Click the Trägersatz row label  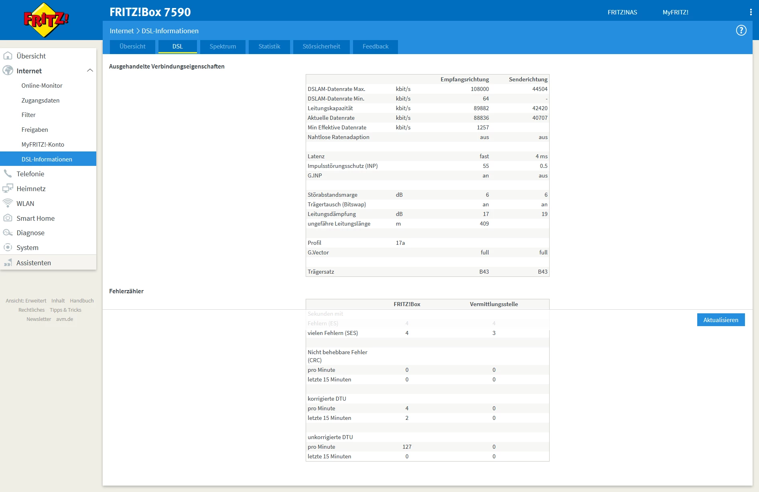click(x=321, y=272)
